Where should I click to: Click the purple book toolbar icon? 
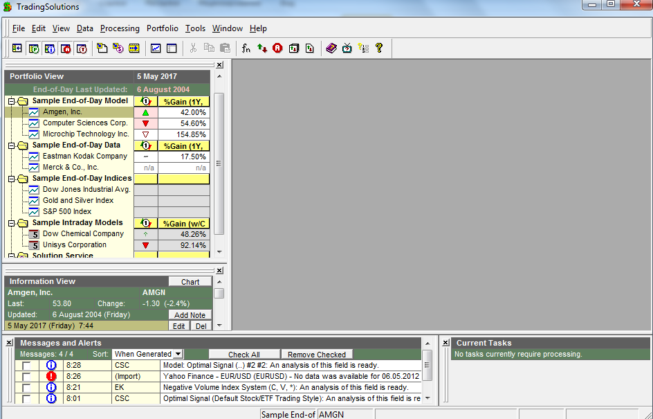tap(331, 48)
